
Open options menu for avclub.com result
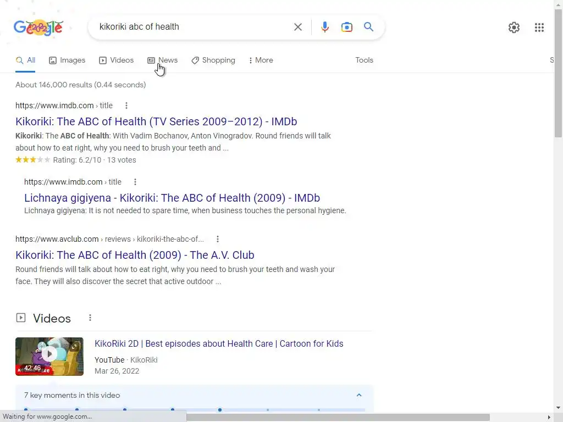click(x=218, y=239)
